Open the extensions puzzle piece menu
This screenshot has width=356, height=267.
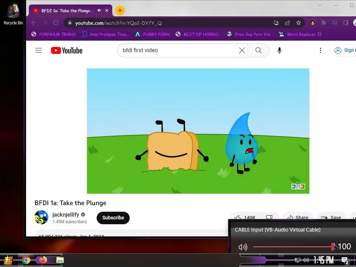click(x=324, y=23)
